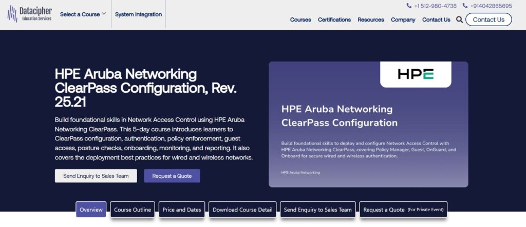
Task: Open the Certifications menu
Action: click(334, 19)
